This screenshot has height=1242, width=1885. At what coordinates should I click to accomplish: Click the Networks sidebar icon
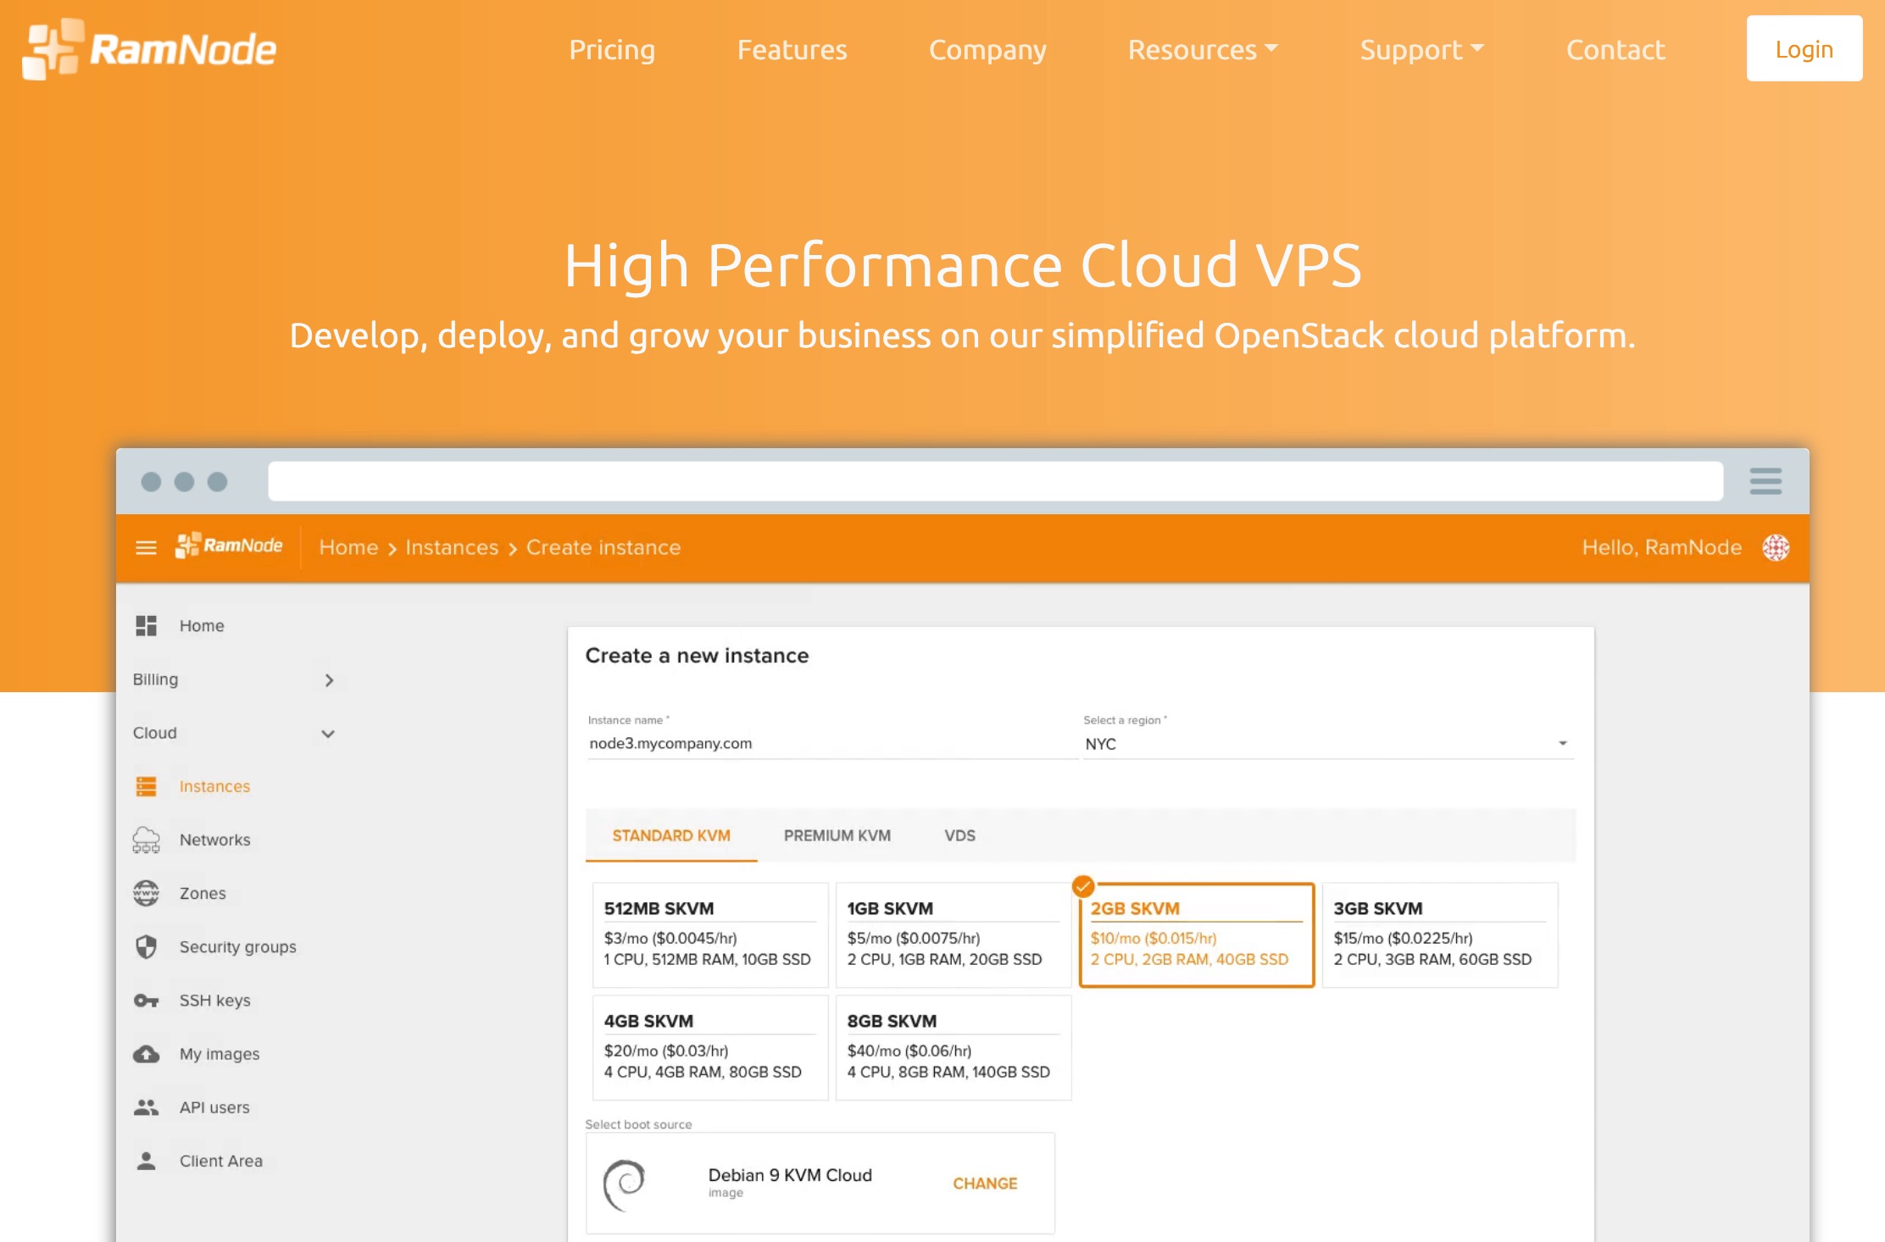(x=148, y=839)
